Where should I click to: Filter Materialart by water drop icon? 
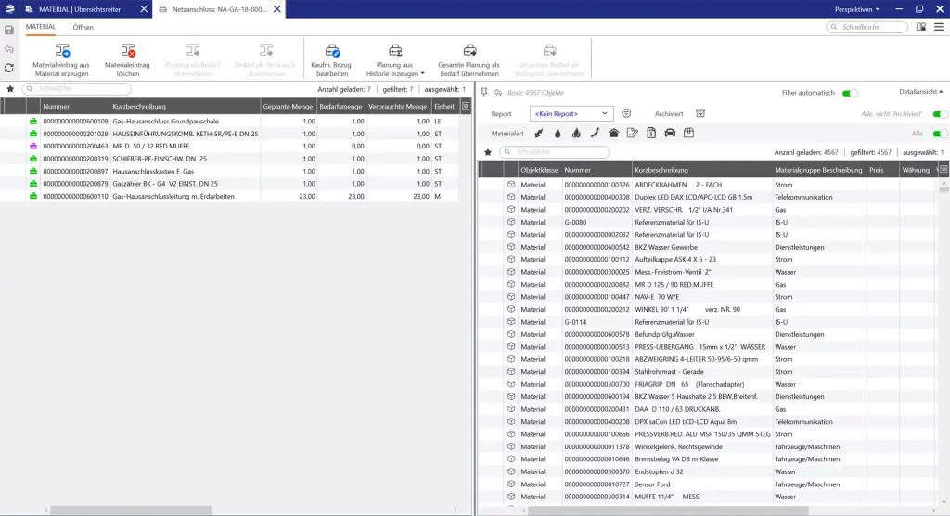pos(558,133)
